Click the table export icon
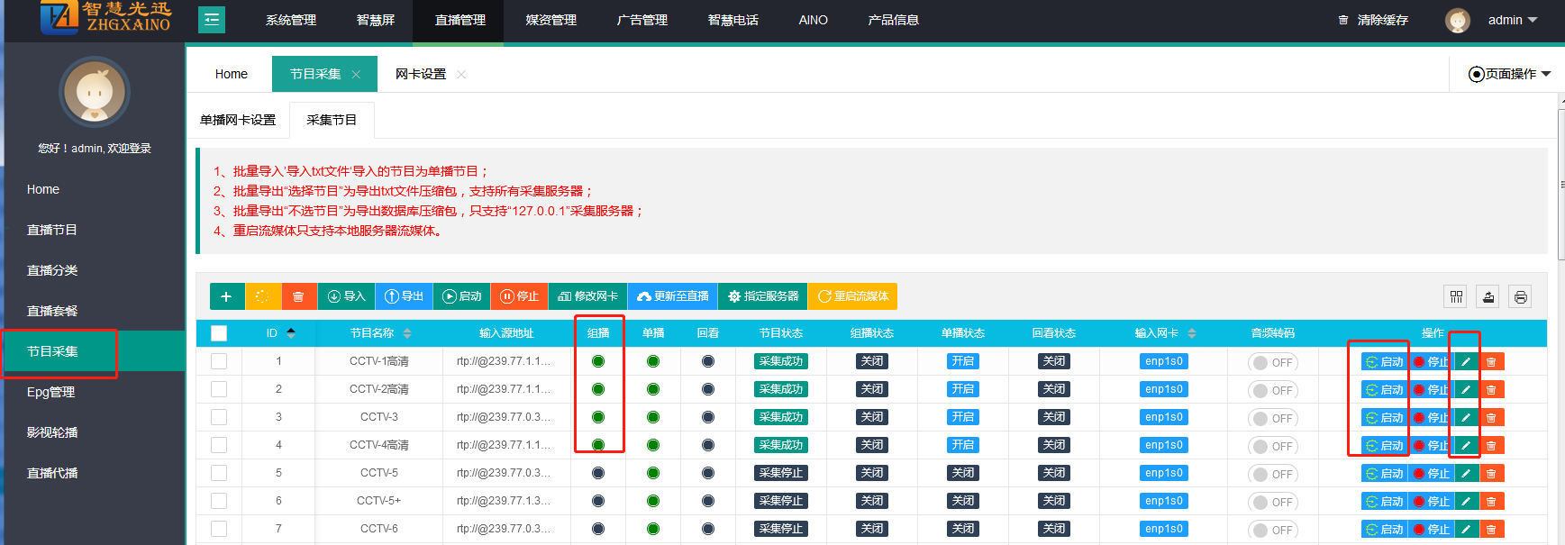The height and width of the screenshot is (545, 1565). 1488,297
